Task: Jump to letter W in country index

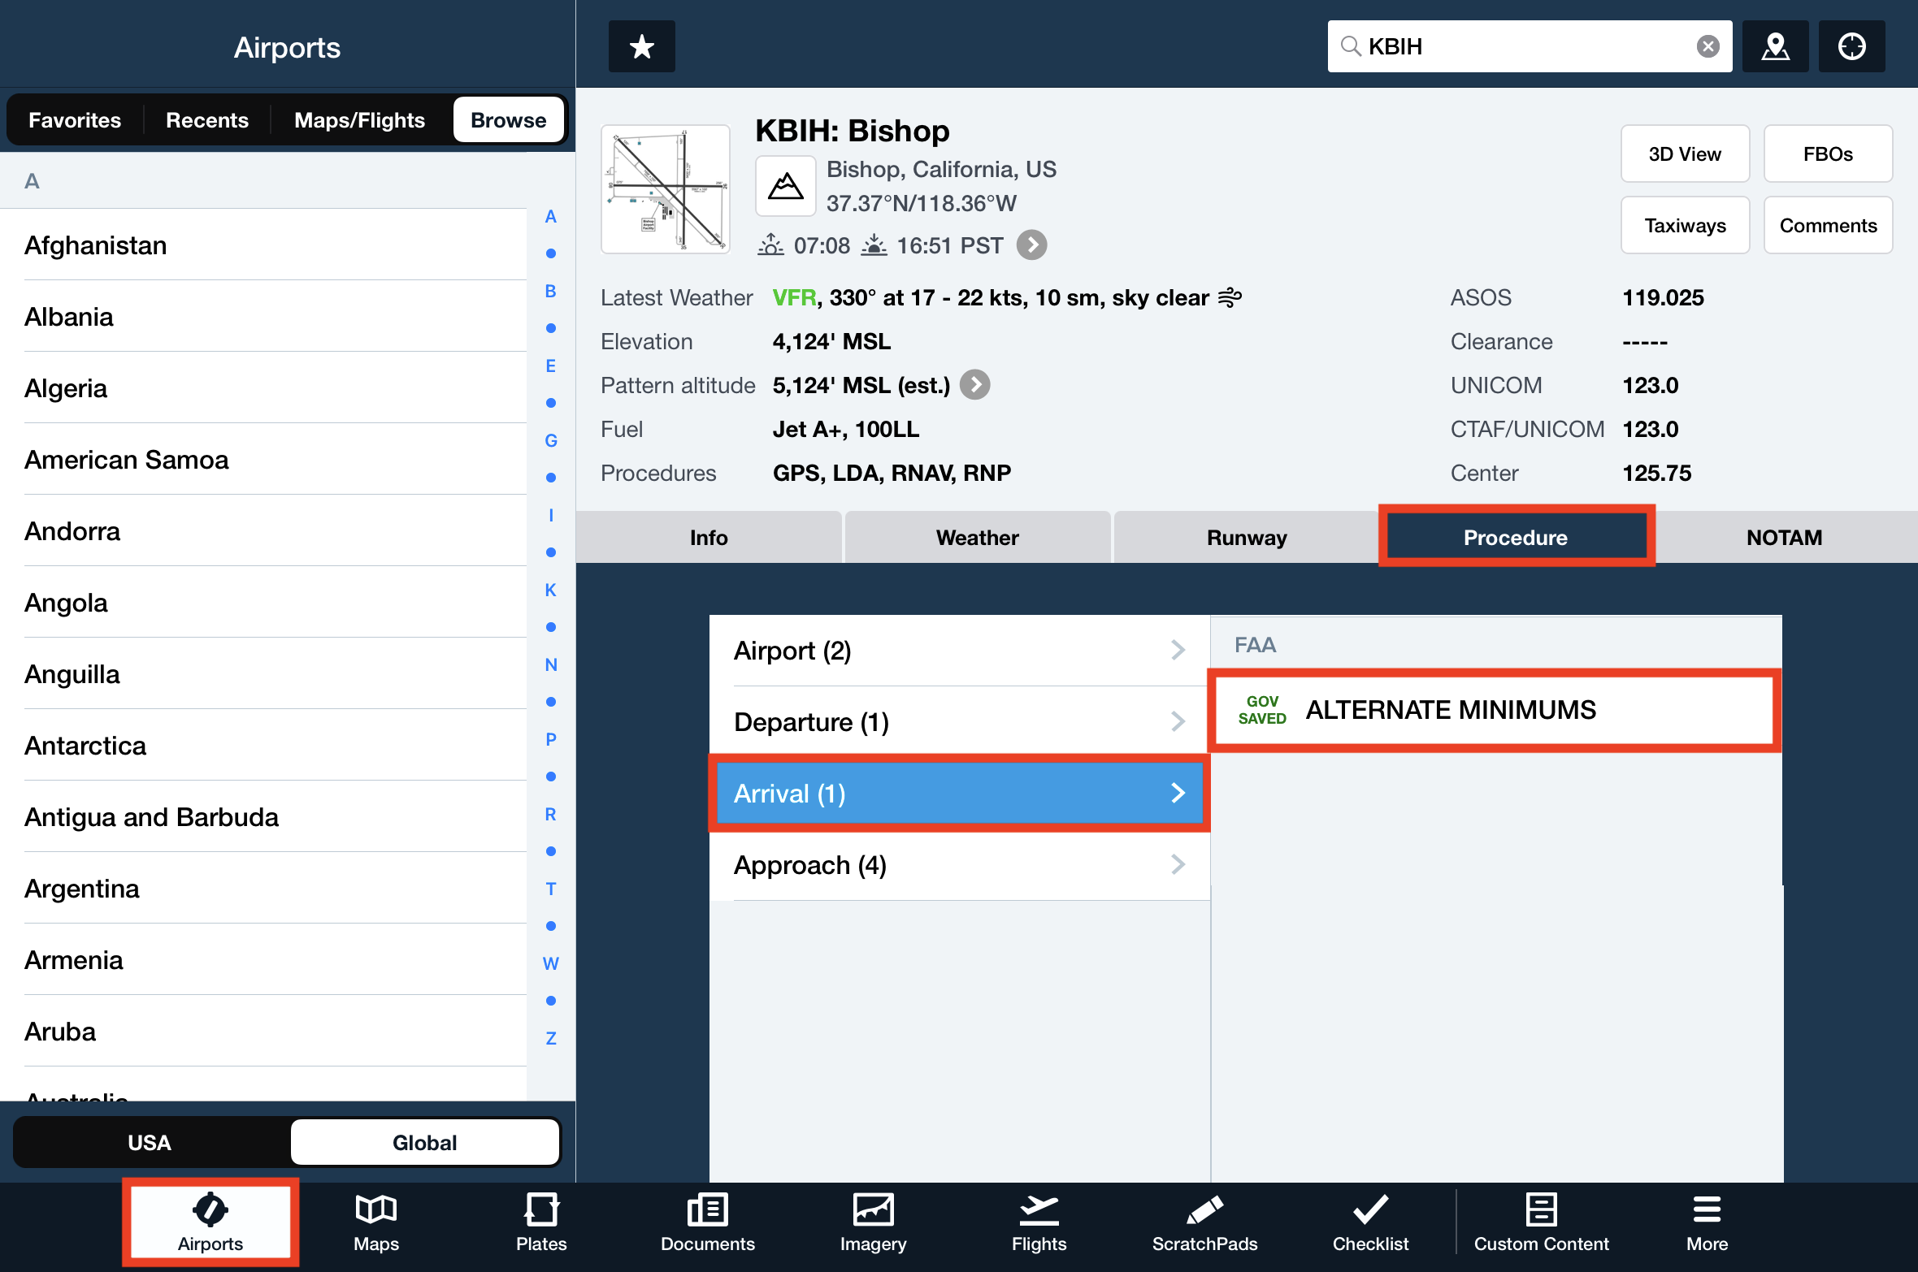Action: (551, 964)
